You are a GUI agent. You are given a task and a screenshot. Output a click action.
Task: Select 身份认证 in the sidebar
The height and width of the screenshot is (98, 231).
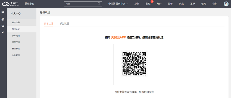[22, 29]
